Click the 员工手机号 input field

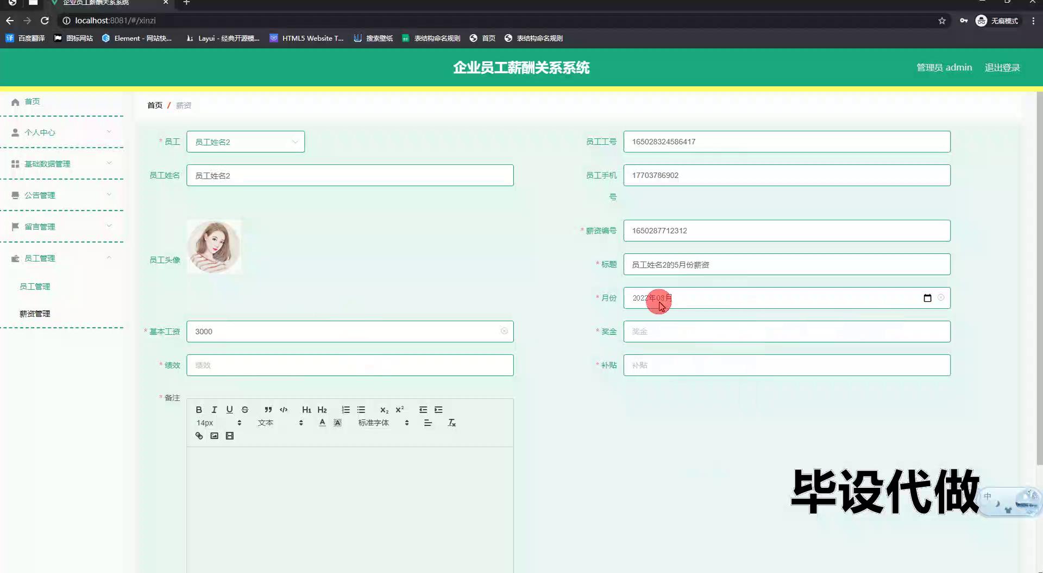click(787, 175)
